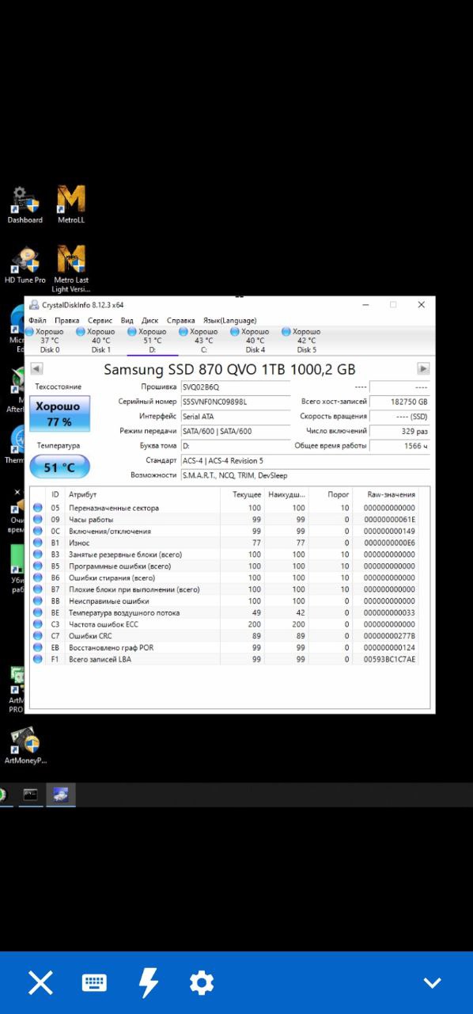The height and width of the screenshot is (1014, 473).
Task: Open the Язык(Language) menu
Action: pos(230,321)
